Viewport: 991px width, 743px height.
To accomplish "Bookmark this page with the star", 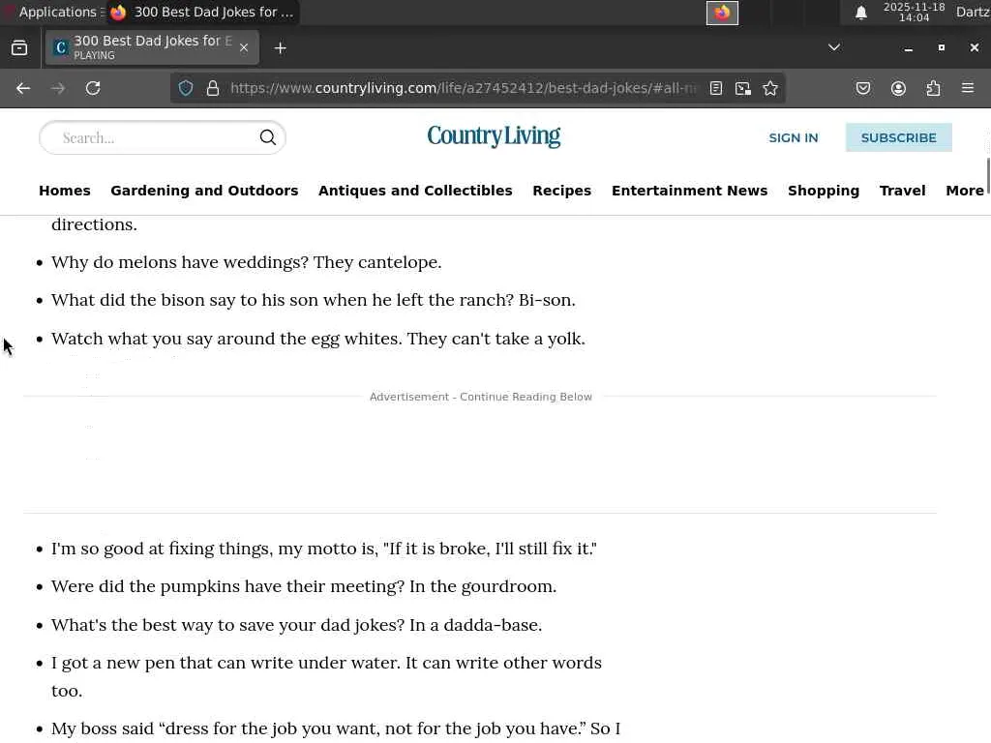I will click(x=770, y=88).
